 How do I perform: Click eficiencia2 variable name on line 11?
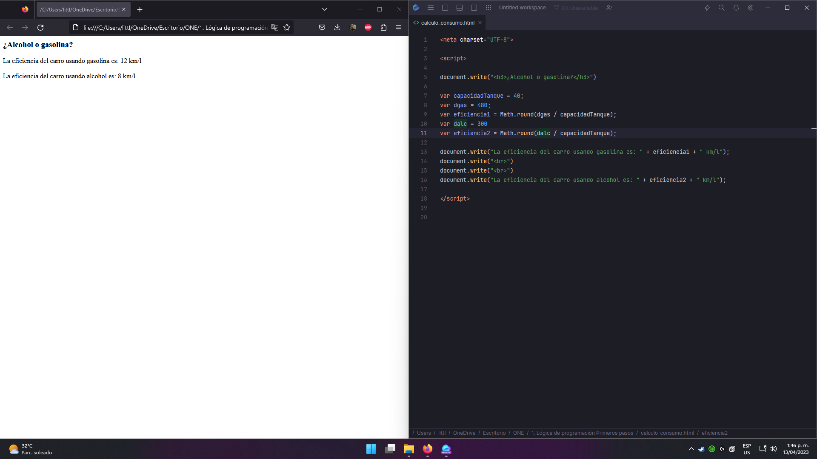click(x=471, y=133)
